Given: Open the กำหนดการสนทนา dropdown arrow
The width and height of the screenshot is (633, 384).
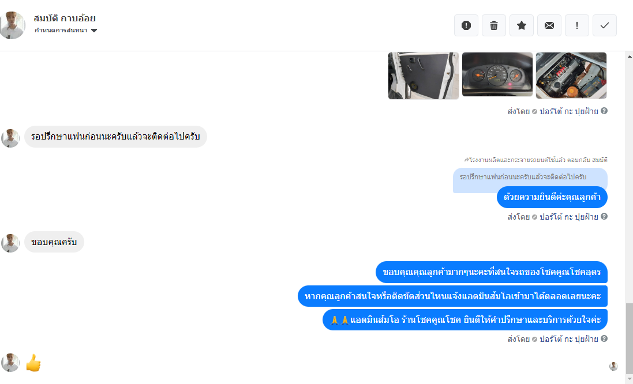Looking at the screenshot, I should 94,31.
